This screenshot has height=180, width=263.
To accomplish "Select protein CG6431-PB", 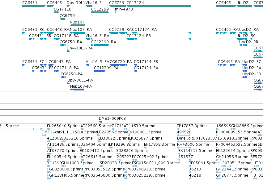I will click(x=39, y=71).
